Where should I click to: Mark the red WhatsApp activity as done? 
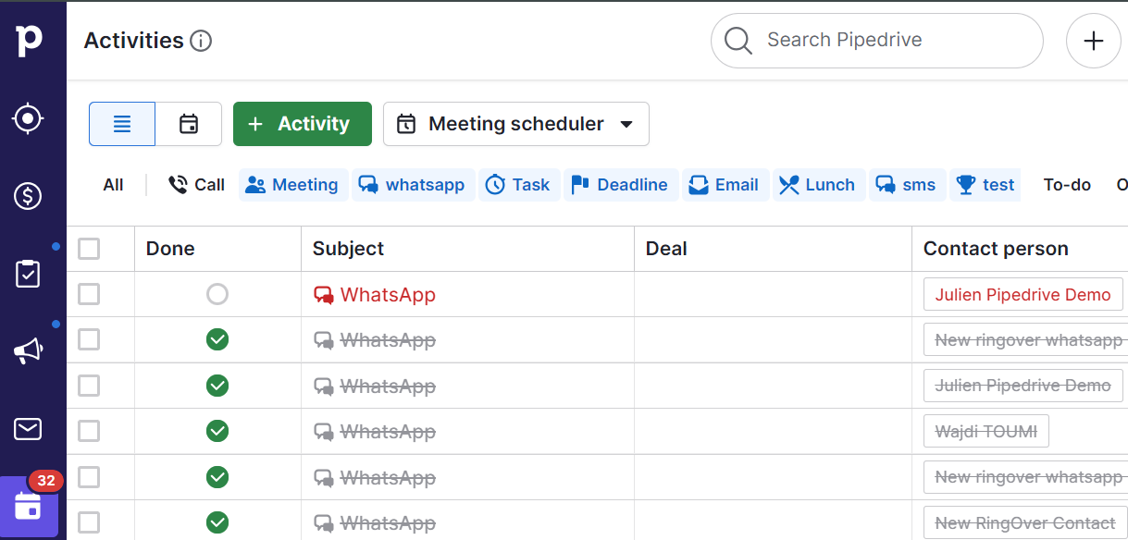click(217, 295)
